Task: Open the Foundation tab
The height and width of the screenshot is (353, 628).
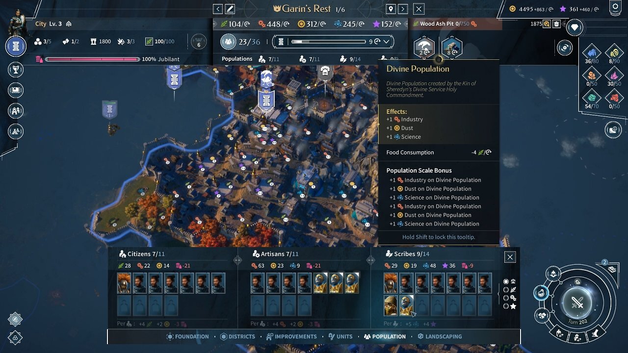Action: (x=187, y=337)
